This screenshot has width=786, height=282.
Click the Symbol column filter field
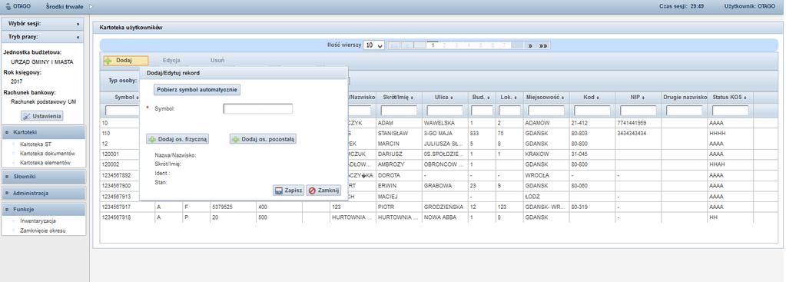122,110
